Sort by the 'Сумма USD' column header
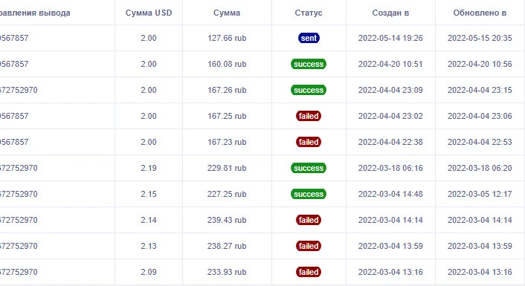525x286 pixels. point(149,13)
